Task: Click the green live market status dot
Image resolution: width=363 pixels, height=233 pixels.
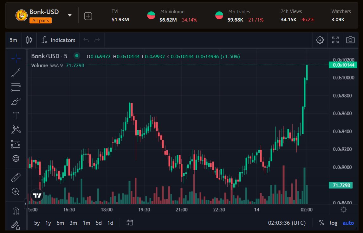Action: [x=77, y=56]
